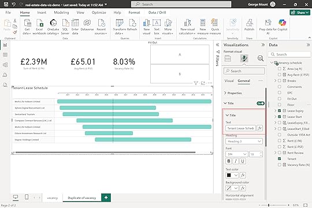This screenshot has height=208, width=312.
Task: Switch to Report view in sidebar
Action: (x=5, y=45)
